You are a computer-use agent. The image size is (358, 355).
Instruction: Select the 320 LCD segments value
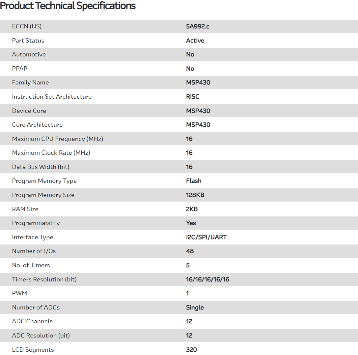191,350
